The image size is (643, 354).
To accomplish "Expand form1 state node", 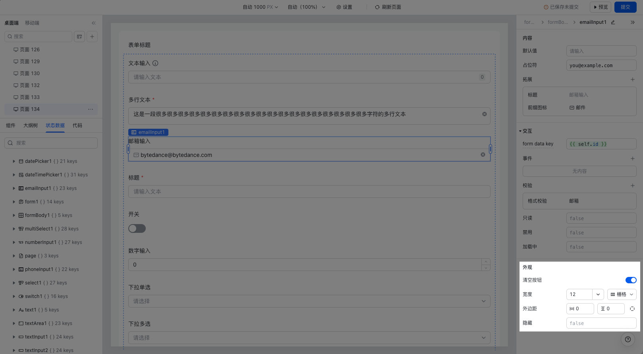I will coord(14,202).
